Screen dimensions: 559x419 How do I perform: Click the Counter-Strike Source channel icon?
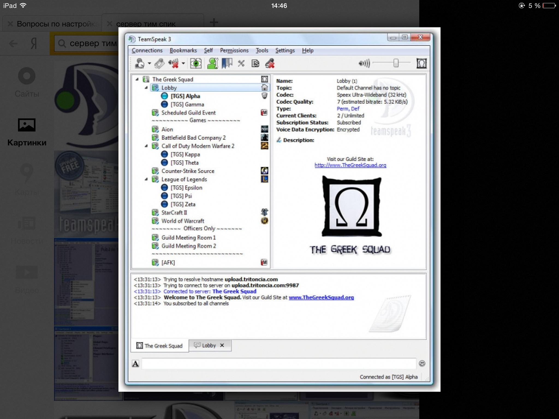pyautogui.click(x=264, y=171)
